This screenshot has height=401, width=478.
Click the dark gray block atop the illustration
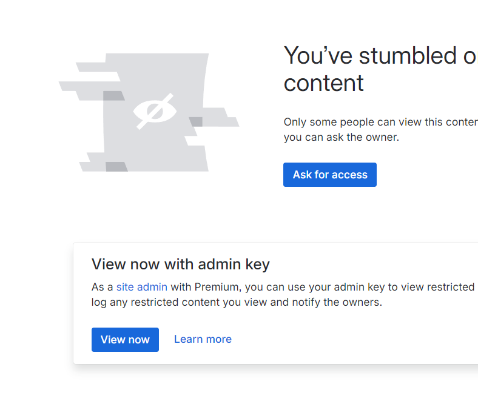click(x=113, y=96)
